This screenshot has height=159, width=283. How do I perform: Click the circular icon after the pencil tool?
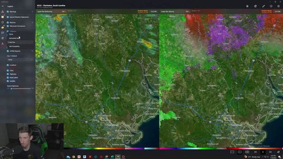pos(271,6)
